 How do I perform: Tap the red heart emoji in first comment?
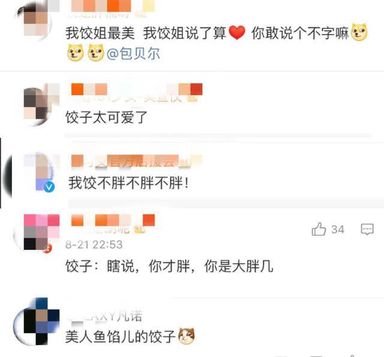pyautogui.click(x=236, y=32)
